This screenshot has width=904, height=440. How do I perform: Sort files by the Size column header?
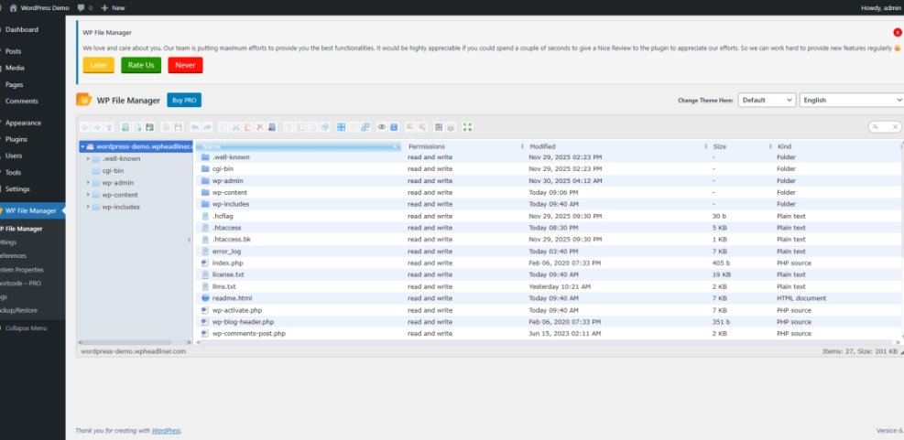(741, 146)
